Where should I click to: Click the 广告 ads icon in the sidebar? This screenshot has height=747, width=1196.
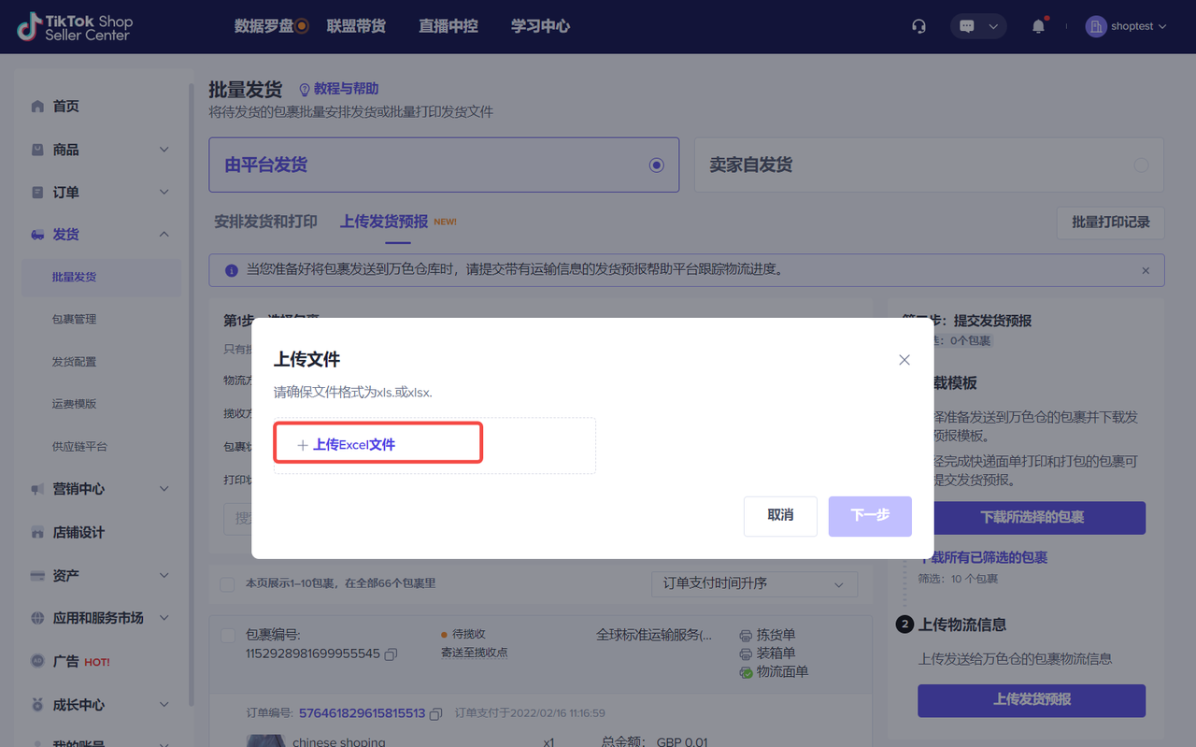pos(37,661)
